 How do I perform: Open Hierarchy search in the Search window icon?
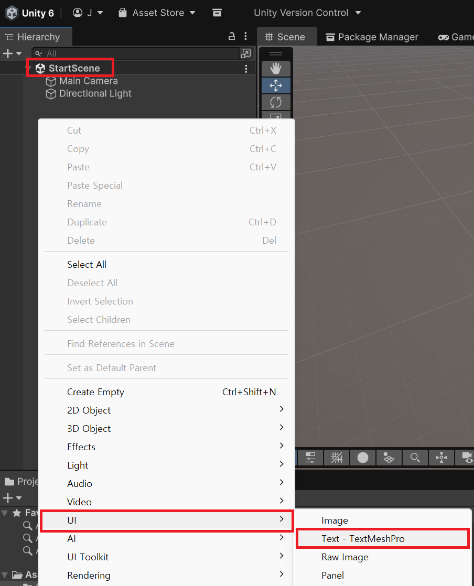coord(245,53)
